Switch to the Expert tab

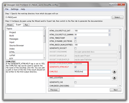click(x=19, y=25)
